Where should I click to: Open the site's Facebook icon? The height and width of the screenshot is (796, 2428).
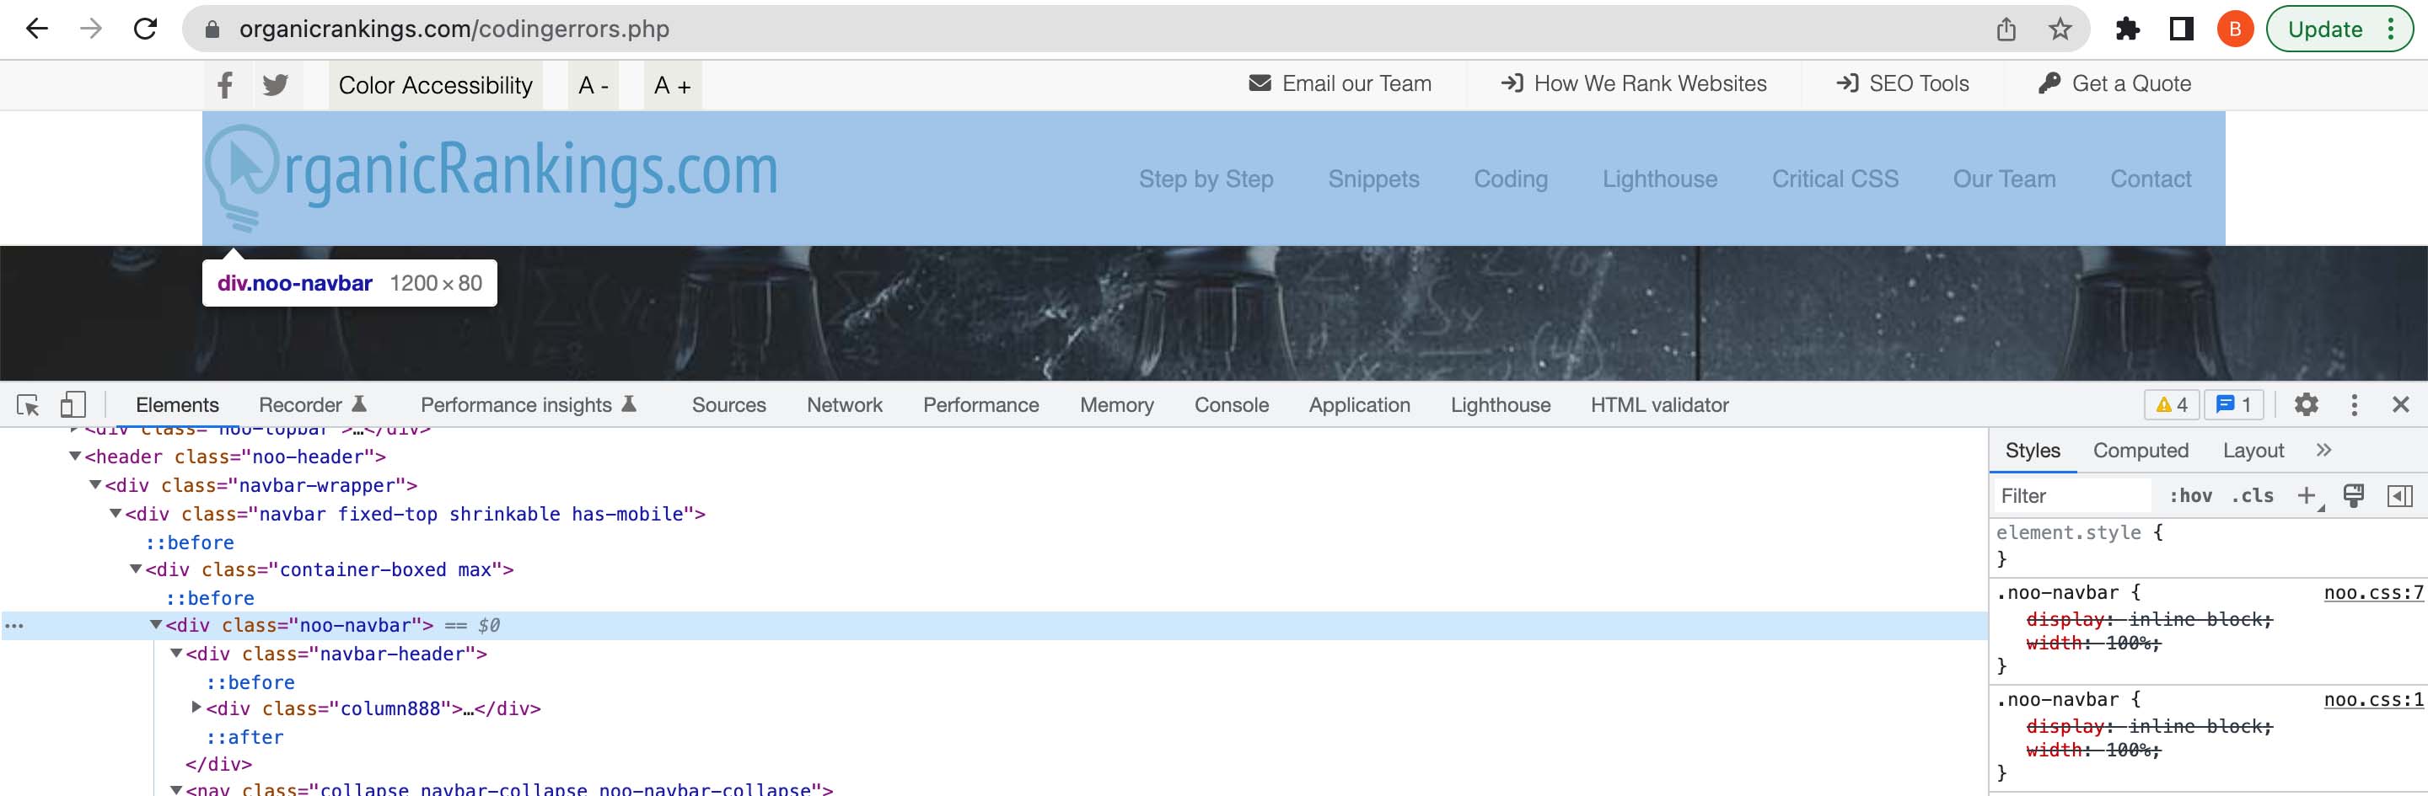pyautogui.click(x=225, y=85)
